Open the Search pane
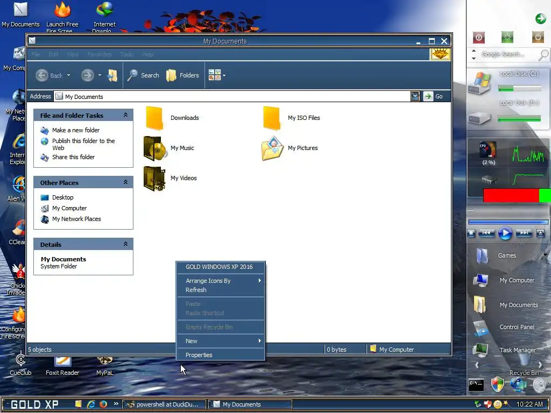Screen dimensions: 551x413 tap(143, 75)
